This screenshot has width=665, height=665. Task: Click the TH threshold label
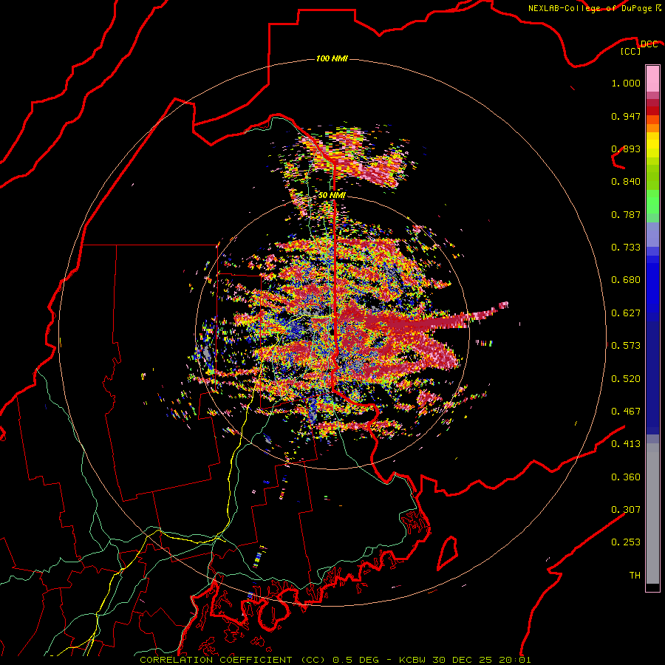(635, 576)
